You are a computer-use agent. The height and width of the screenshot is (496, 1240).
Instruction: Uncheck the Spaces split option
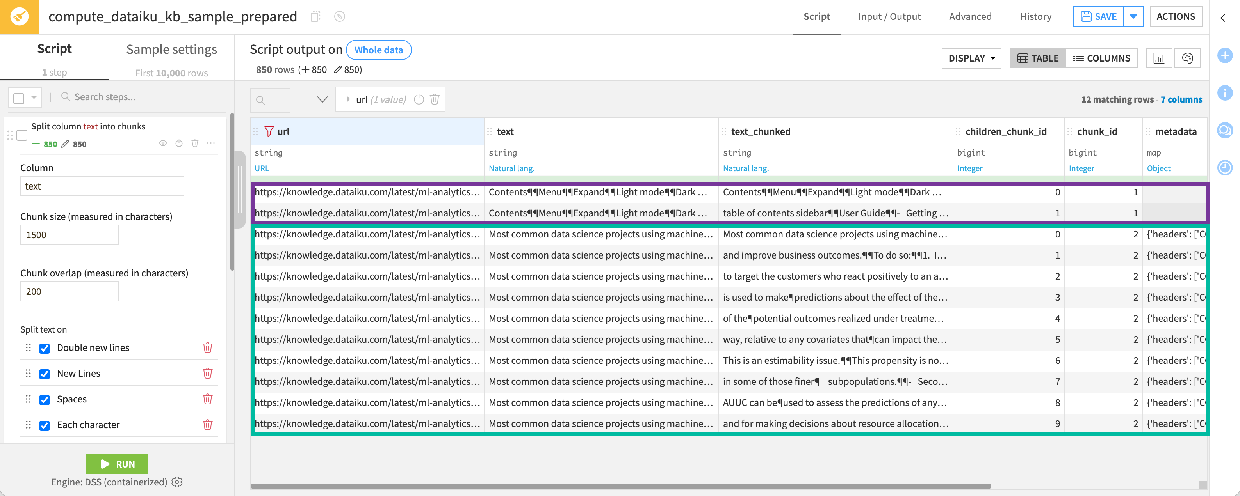pos(45,399)
